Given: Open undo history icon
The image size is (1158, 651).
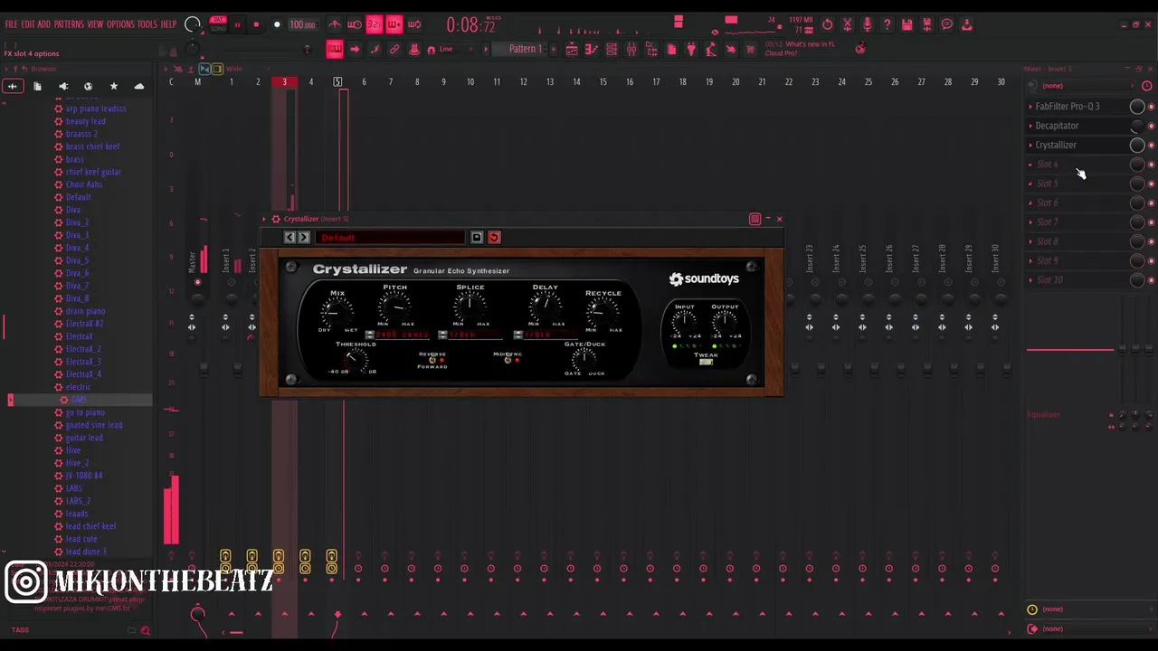Looking at the screenshot, I should 827,24.
